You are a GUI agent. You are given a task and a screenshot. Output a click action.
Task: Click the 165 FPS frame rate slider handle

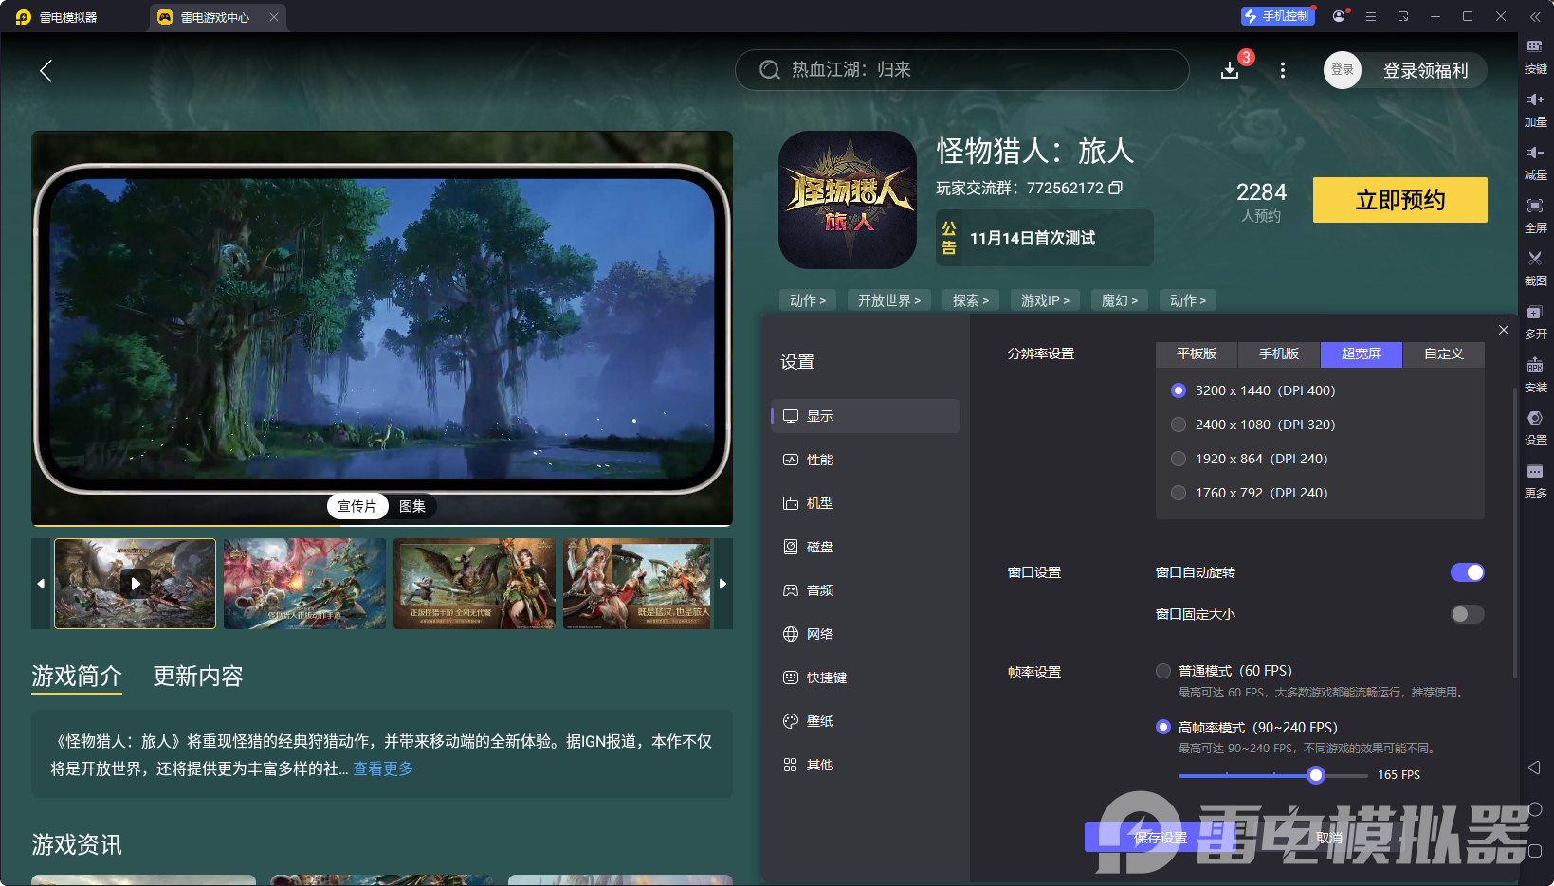(1316, 775)
